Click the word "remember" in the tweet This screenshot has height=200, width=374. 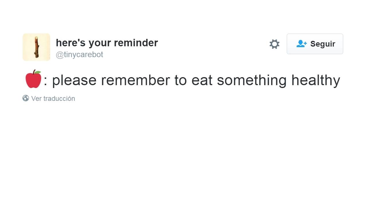(135, 80)
